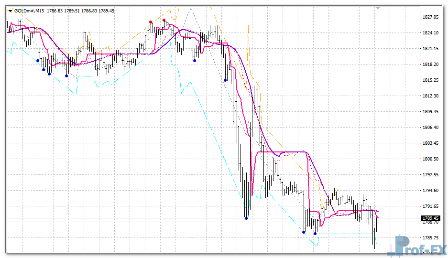448x258 pixels.
Task: Select the rightmost red signal dot
Action: click(164, 20)
